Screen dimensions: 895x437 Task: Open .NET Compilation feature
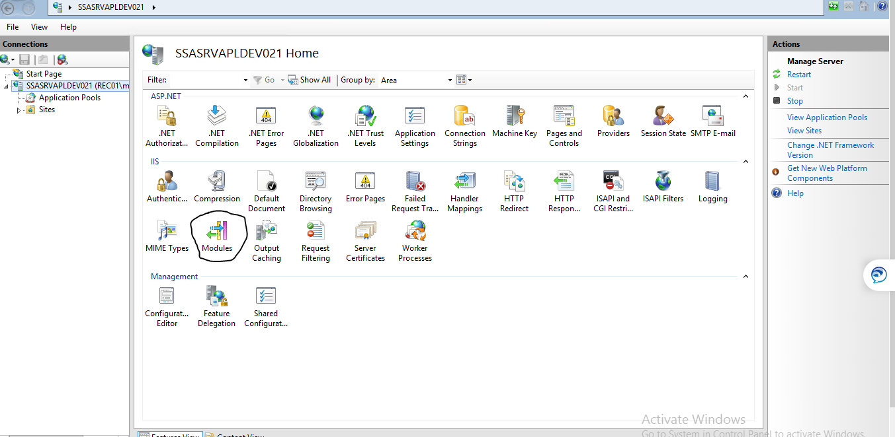pyautogui.click(x=217, y=126)
